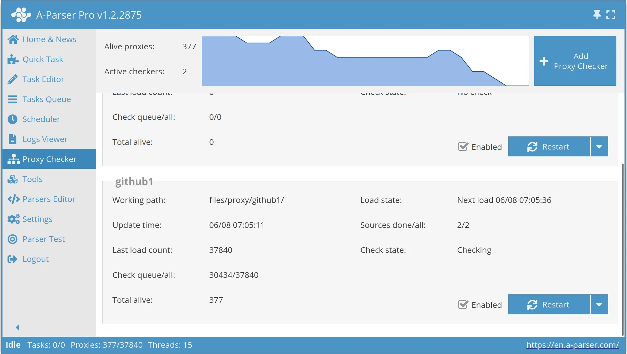Click the Scheduler clock icon

tap(12, 119)
